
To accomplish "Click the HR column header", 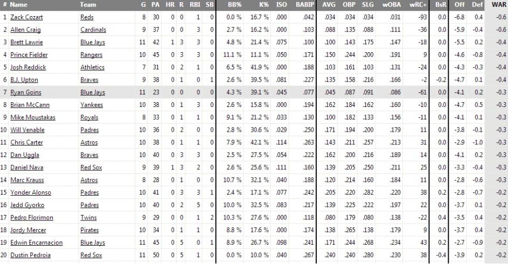I will point(170,5).
